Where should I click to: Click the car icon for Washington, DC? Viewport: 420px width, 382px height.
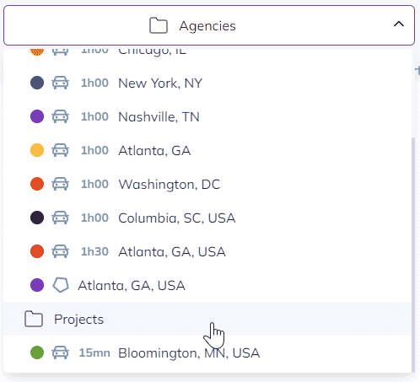coord(60,184)
